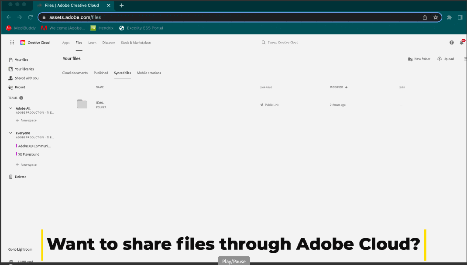Sort files by Modified column

coord(339,87)
